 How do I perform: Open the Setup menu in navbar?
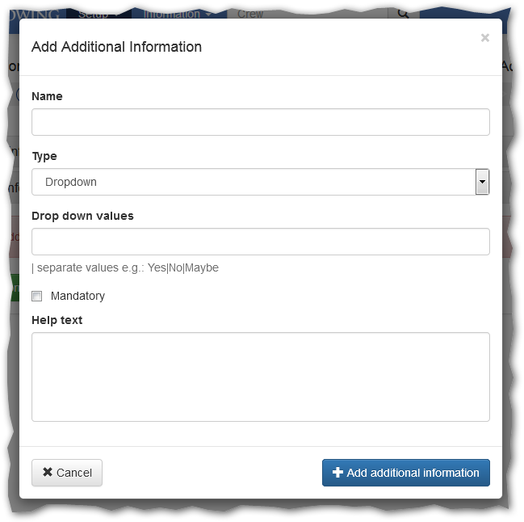[99, 14]
